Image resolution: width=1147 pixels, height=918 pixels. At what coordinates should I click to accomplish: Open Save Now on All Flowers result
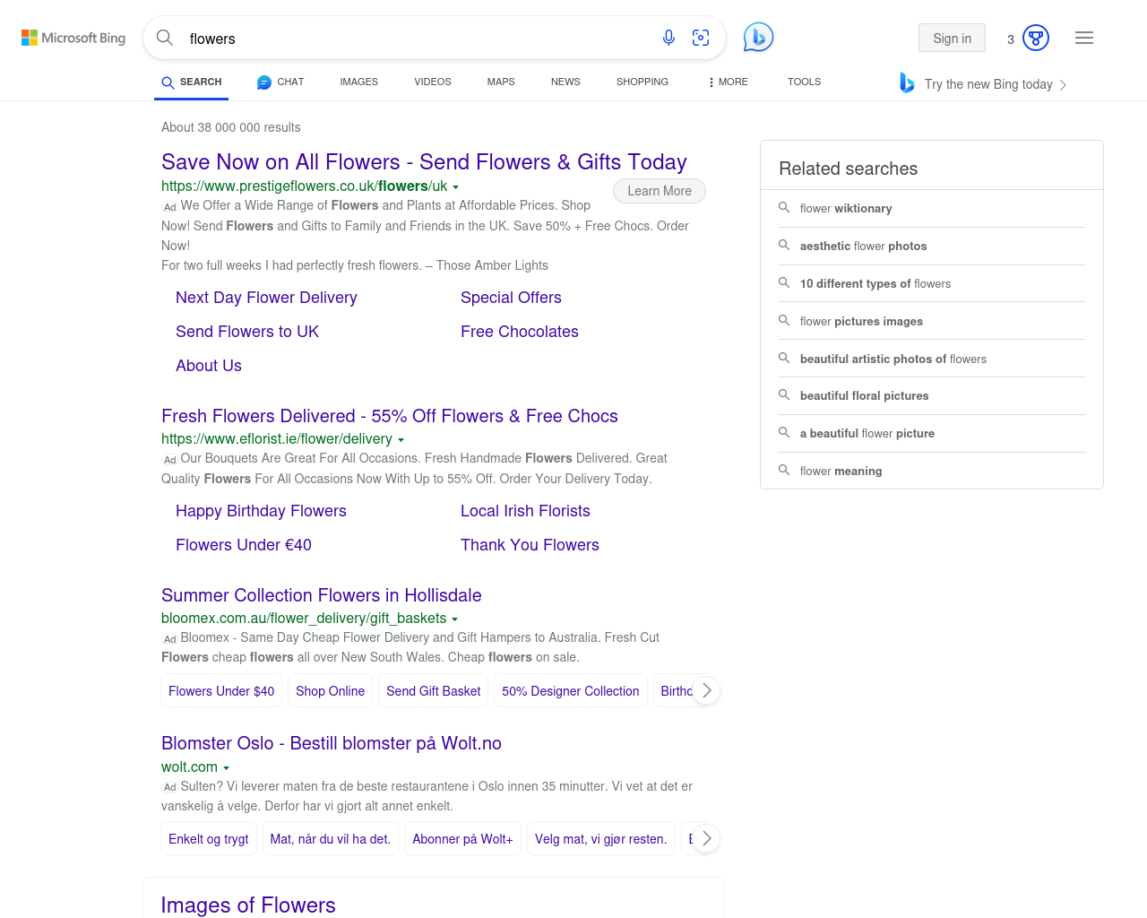point(424,162)
